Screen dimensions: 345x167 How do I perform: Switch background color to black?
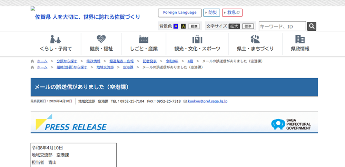[x=183, y=27]
